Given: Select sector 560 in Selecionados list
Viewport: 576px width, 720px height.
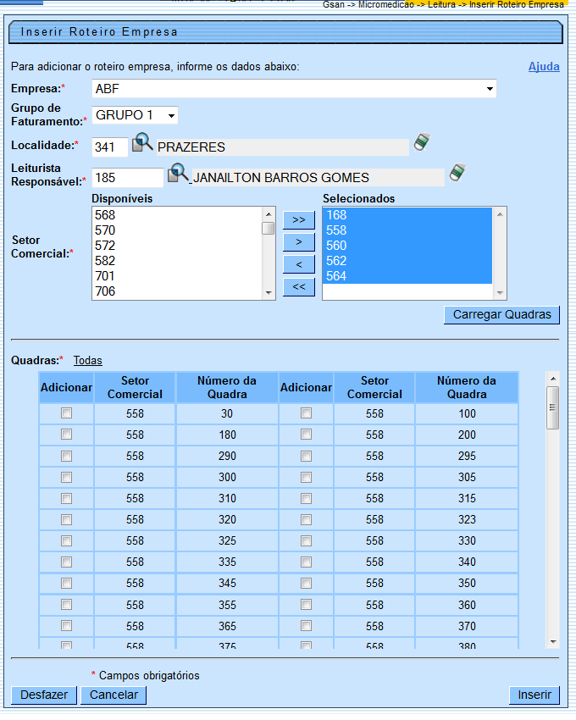Looking at the screenshot, I should [336, 246].
